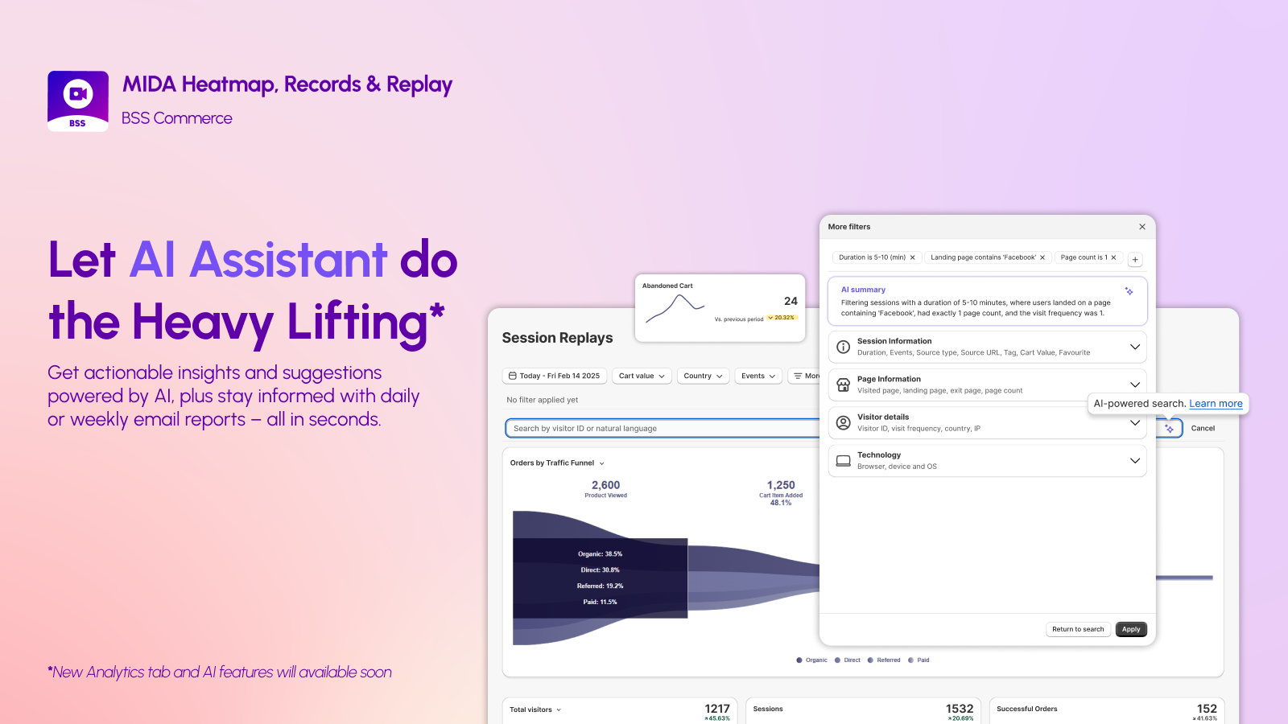The width and height of the screenshot is (1288, 724).
Task: Toggle the Paid legend item
Action: pos(919,660)
